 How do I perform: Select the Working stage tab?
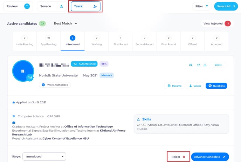coord(97,41)
